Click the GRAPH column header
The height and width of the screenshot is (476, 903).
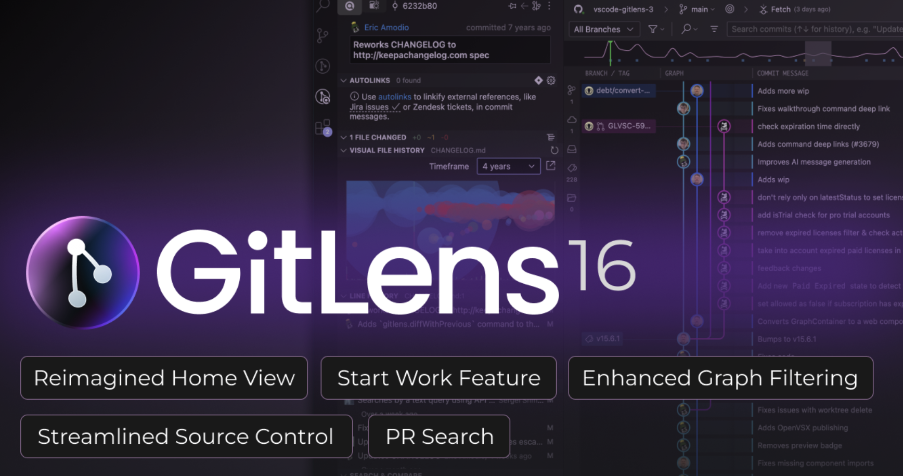click(x=674, y=73)
